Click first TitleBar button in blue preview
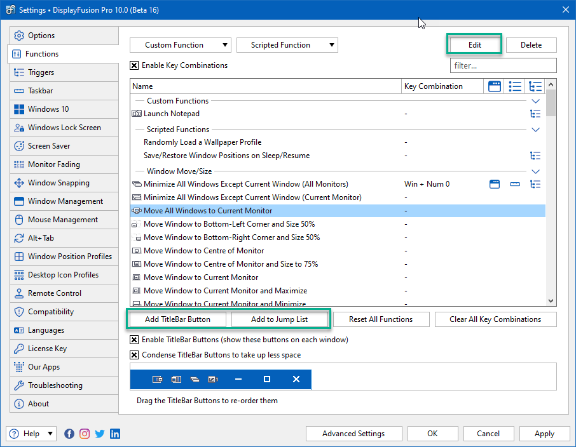Screen dimensions: 576x447 pos(157,379)
